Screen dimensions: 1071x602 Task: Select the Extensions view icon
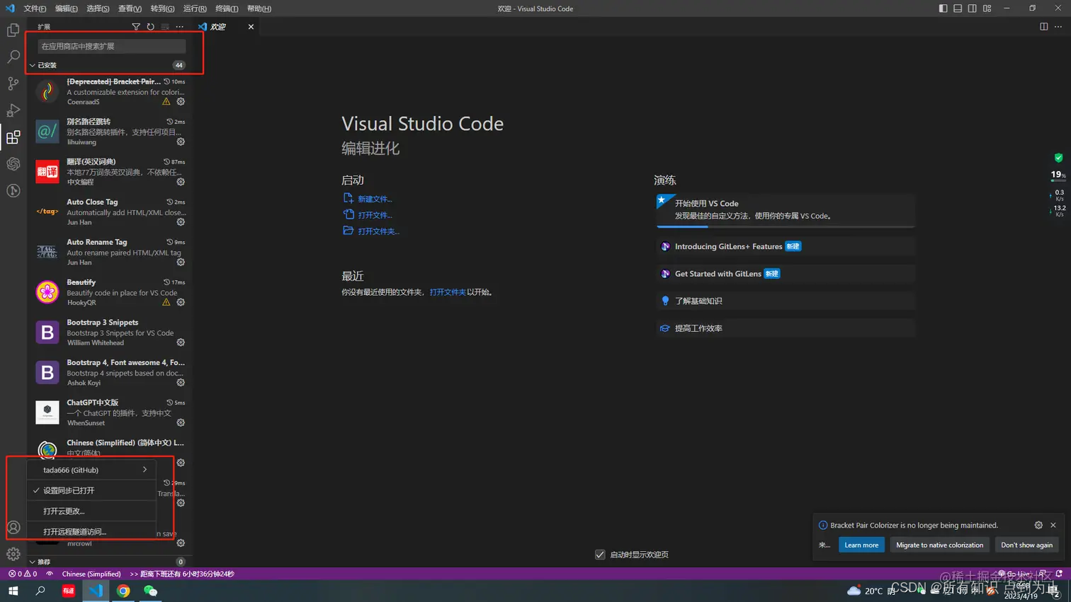click(x=13, y=137)
